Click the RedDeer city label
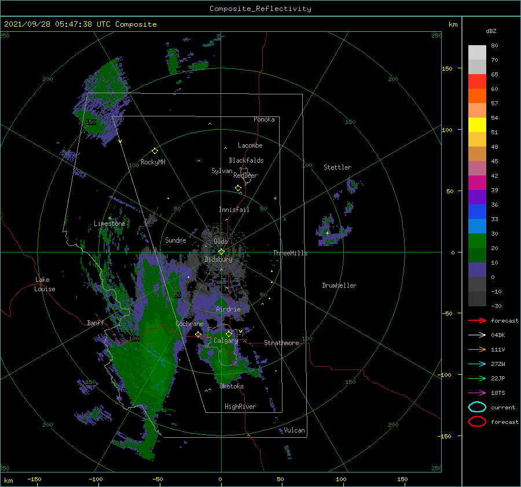The width and height of the screenshot is (521, 487). coord(245,175)
